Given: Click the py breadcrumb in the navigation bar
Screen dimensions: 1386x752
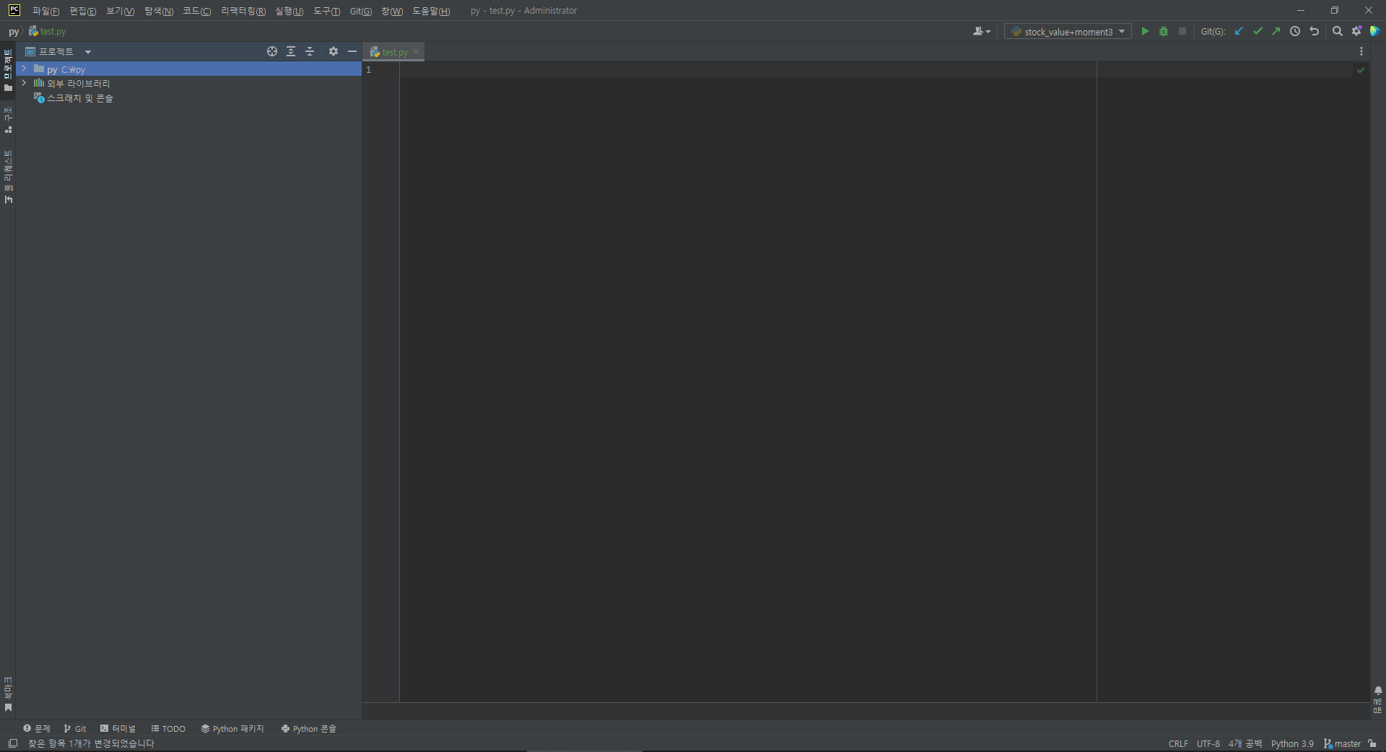Looking at the screenshot, I should [14, 32].
